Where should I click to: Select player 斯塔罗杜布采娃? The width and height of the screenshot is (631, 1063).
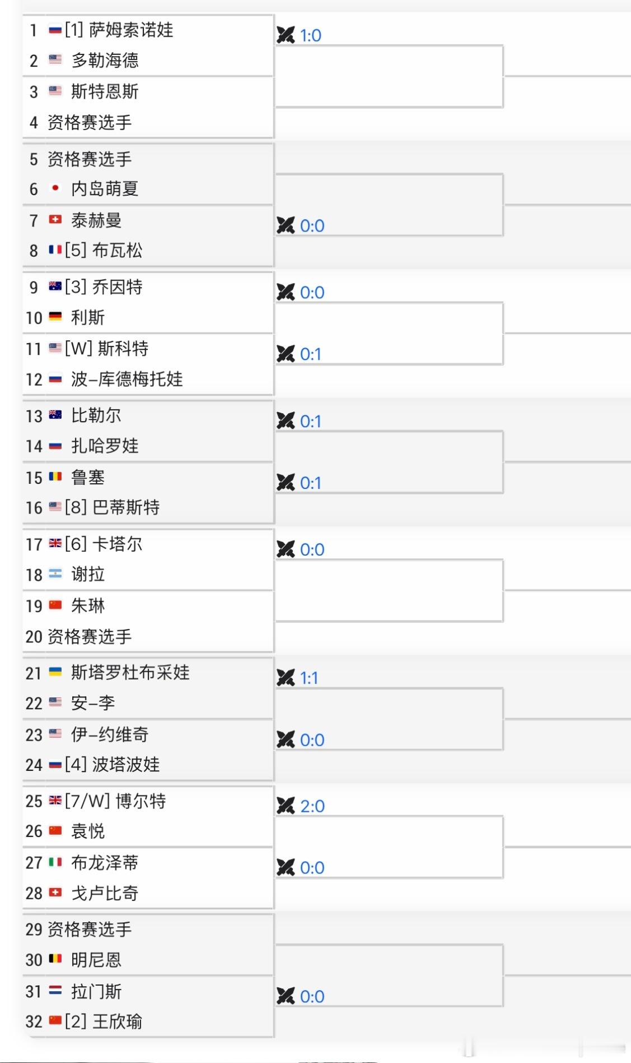tap(130, 672)
